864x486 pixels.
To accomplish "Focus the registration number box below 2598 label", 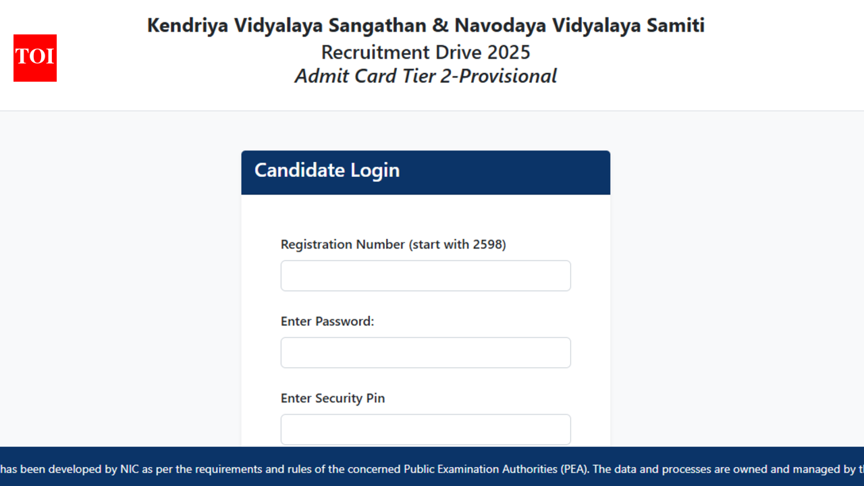I will (425, 275).
